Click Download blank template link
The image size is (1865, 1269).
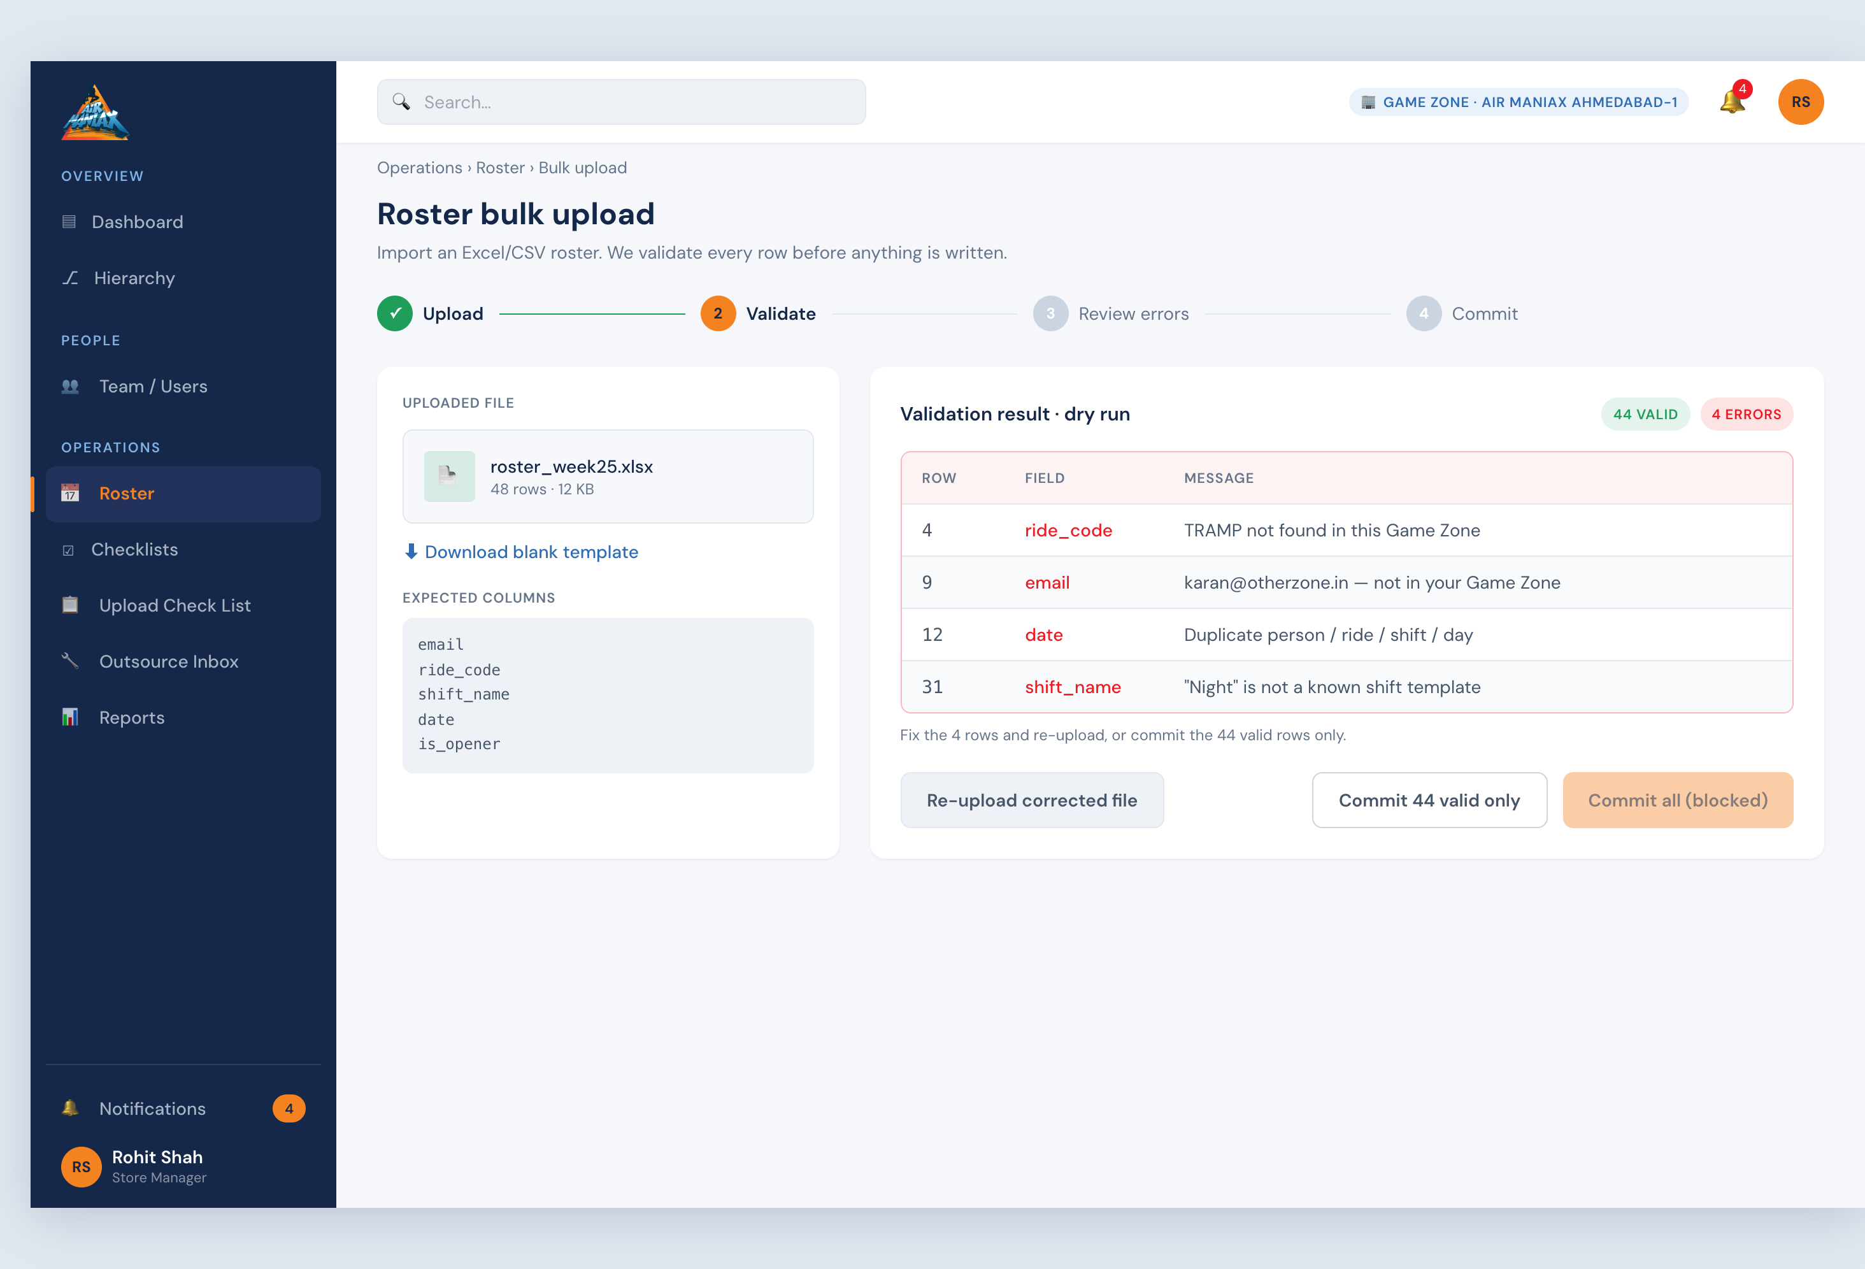coord(521,552)
